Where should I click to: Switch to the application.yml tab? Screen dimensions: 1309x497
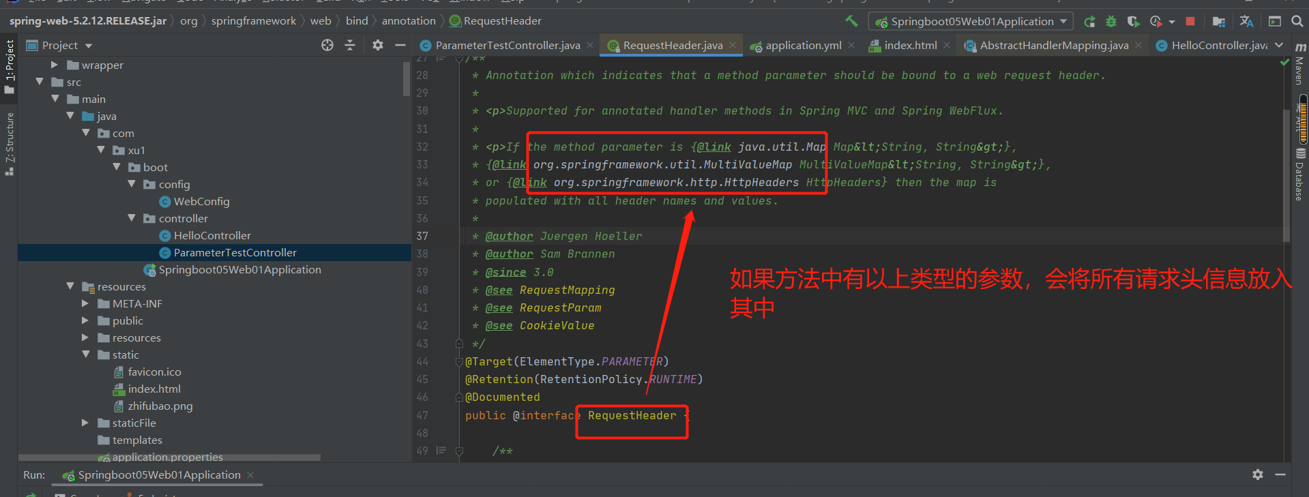(804, 45)
